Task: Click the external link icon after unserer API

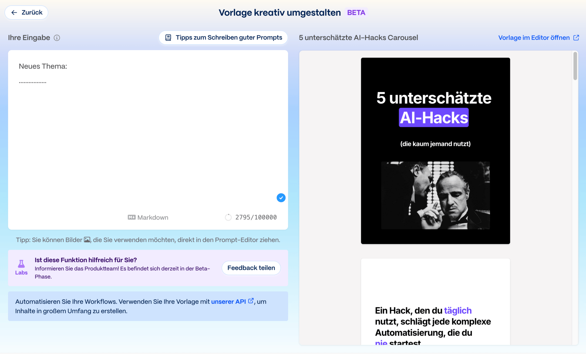Action: pyautogui.click(x=251, y=301)
